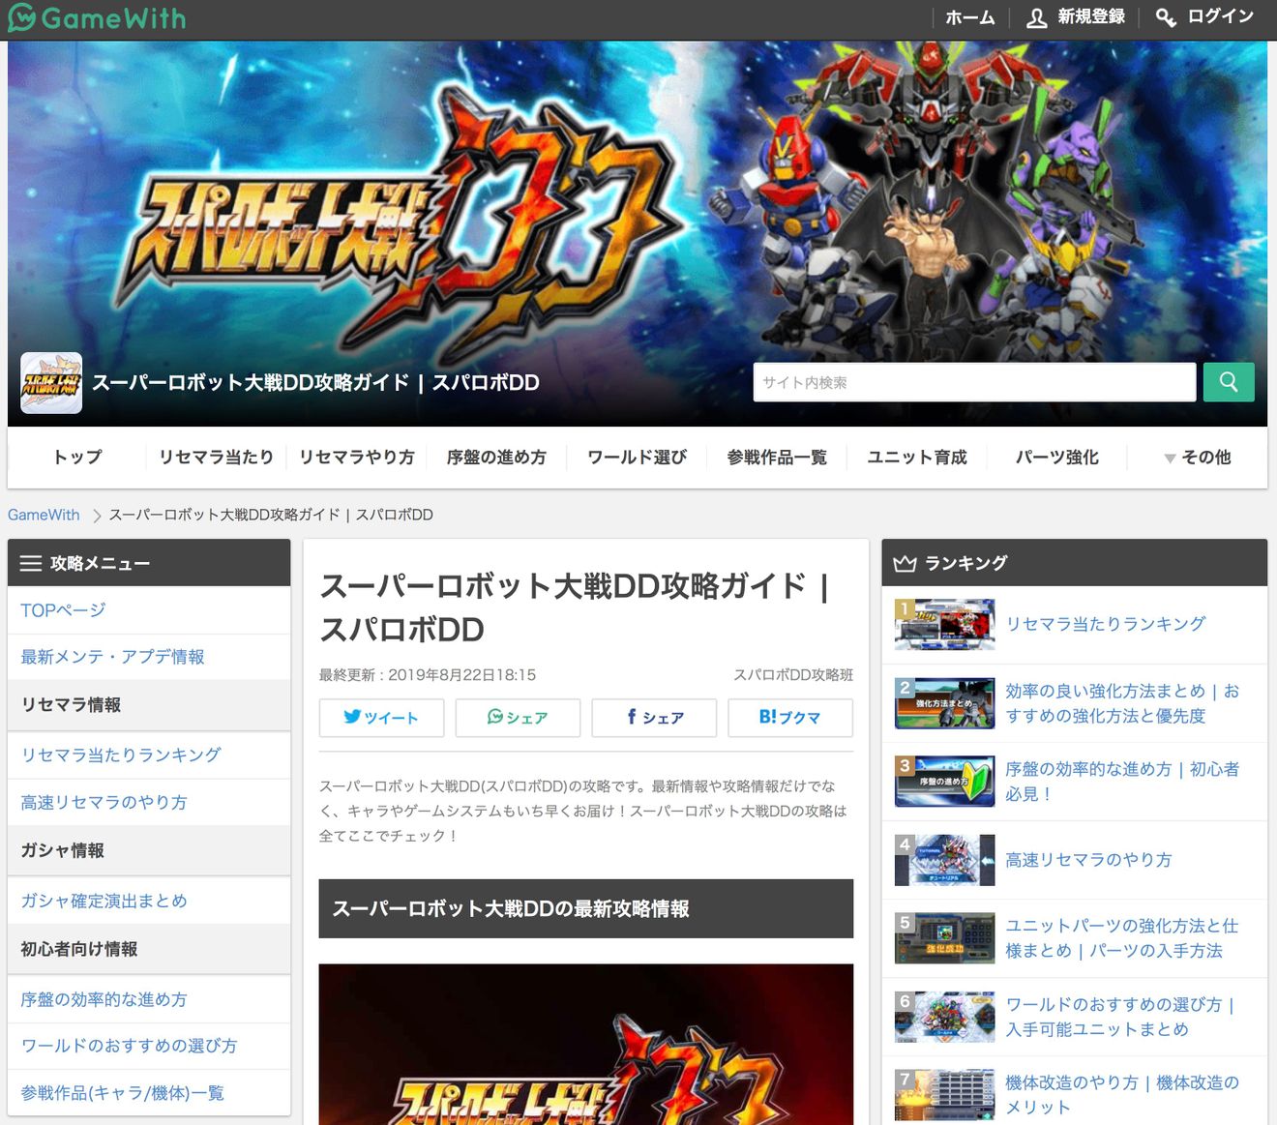Open the 参戦作品一覧 navigation tab

point(778,457)
